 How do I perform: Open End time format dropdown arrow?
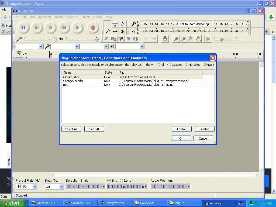pos(145,187)
